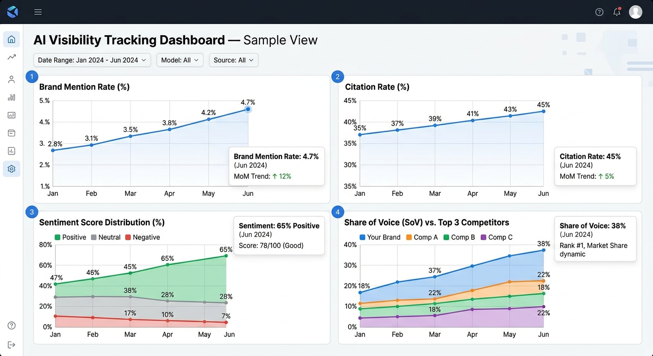The image size is (653, 356).
Task: Click the Sentiment 65% Positive card
Action: 279,235
